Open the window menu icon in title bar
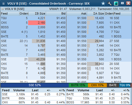Screen dimensions: 132x105 4,3
